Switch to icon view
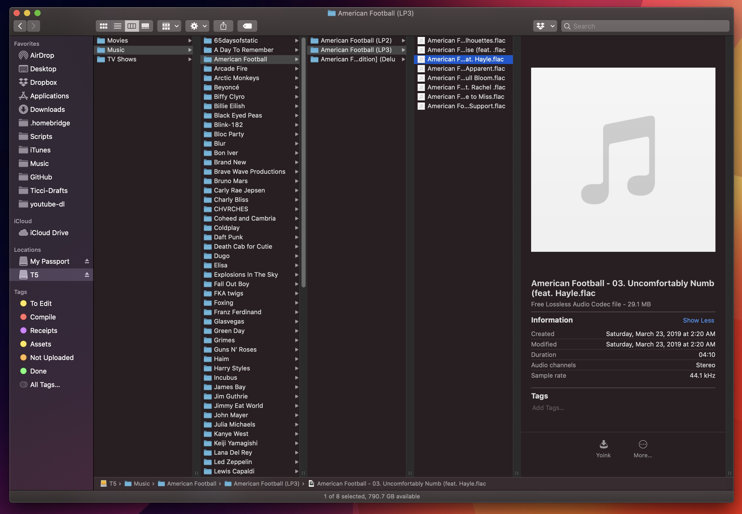 pyautogui.click(x=103, y=26)
